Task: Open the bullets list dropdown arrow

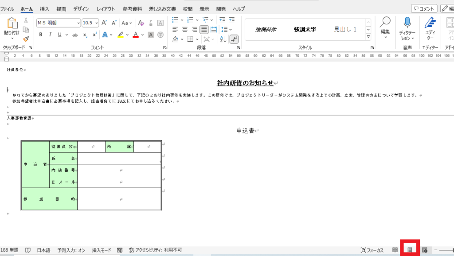Action: coord(182,20)
